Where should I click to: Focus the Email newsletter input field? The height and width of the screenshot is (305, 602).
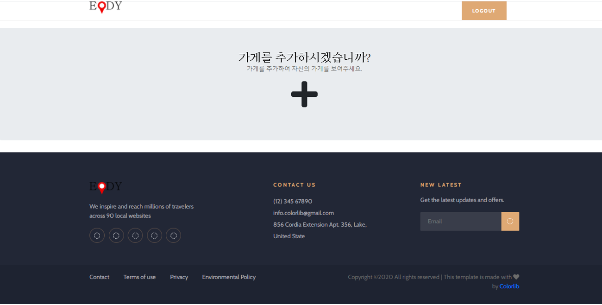pos(460,222)
